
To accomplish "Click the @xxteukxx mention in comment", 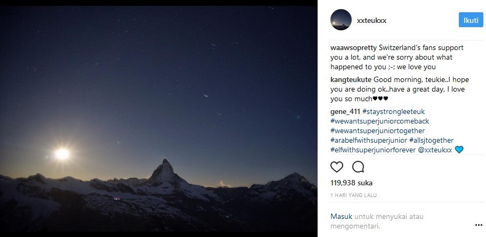I will pos(435,150).
